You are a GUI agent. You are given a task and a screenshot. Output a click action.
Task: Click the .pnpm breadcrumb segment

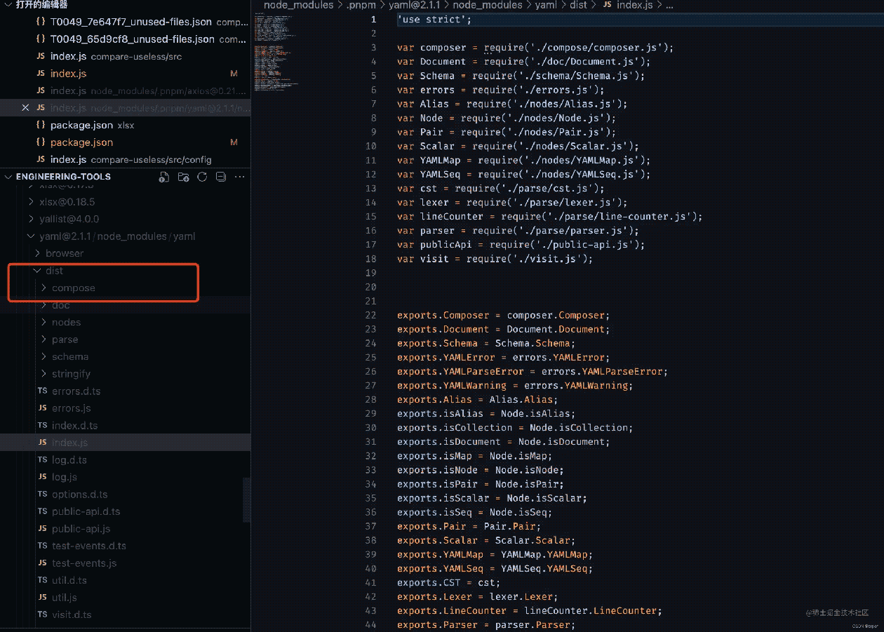pyautogui.click(x=361, y=5)
